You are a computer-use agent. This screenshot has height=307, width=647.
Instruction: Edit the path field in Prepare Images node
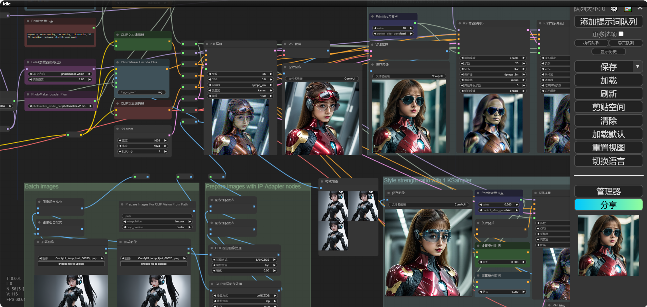[x=157, y=216]
